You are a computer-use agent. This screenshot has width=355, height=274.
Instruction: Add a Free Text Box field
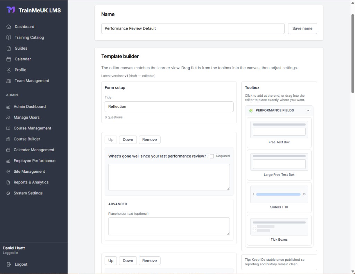(279, 132)
